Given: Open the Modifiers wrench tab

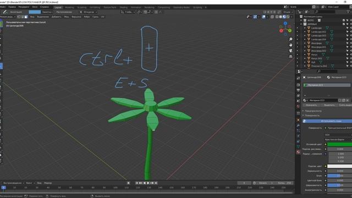Looking at the screenshot, I should [x=298, y=125].
